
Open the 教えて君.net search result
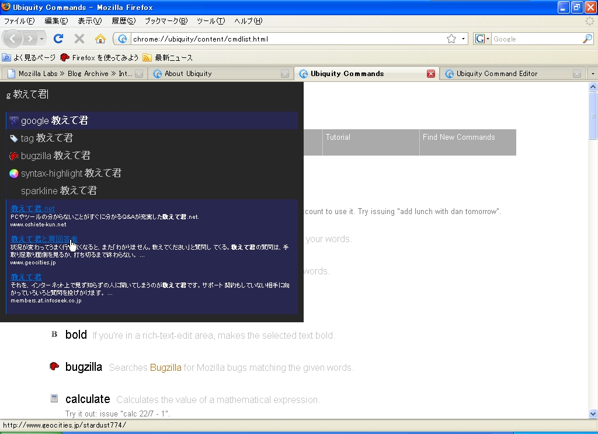pyautogui.click(x=33, y=209)
